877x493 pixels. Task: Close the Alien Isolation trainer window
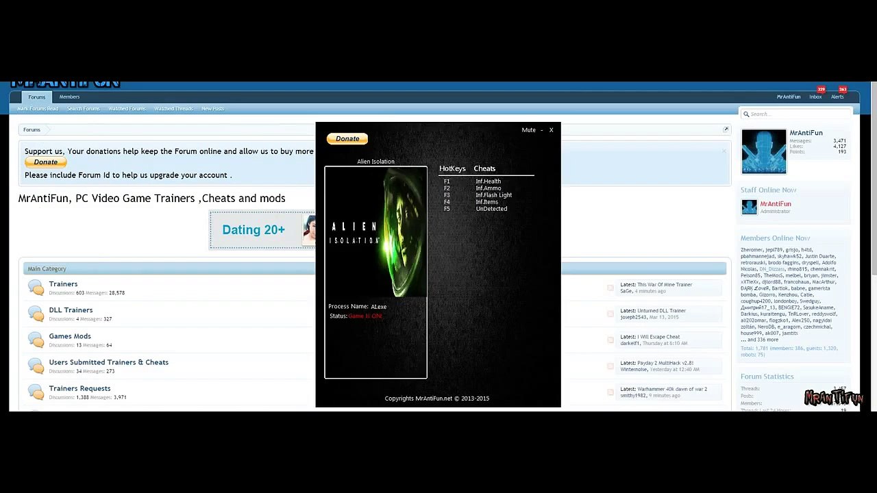tap(551, 130)
